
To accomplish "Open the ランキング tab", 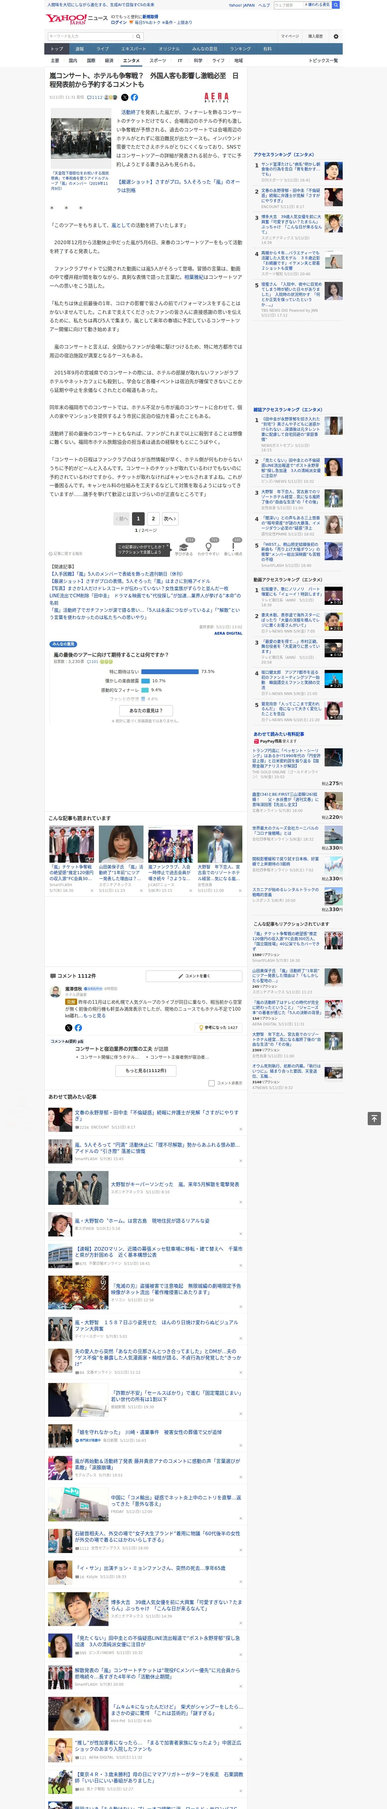I will [x=240, y=49].
